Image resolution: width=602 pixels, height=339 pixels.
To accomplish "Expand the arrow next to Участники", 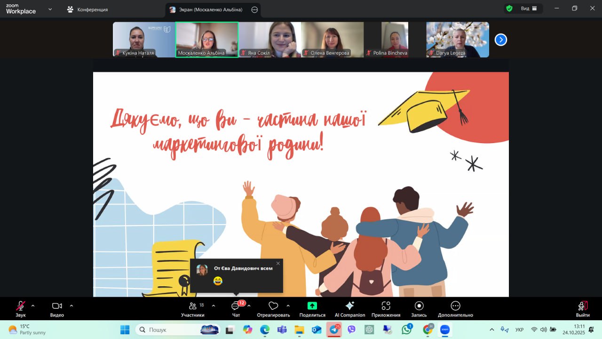I will 214,306.
